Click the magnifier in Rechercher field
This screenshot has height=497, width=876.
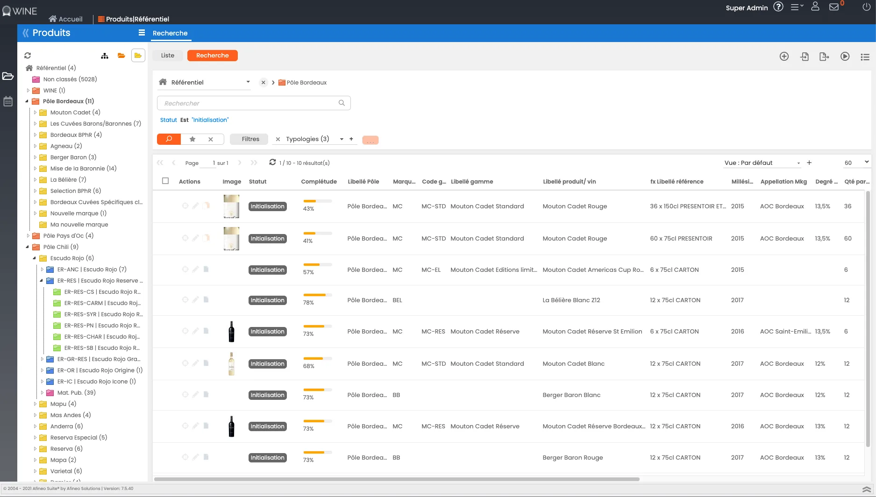(x=342, y=103)
